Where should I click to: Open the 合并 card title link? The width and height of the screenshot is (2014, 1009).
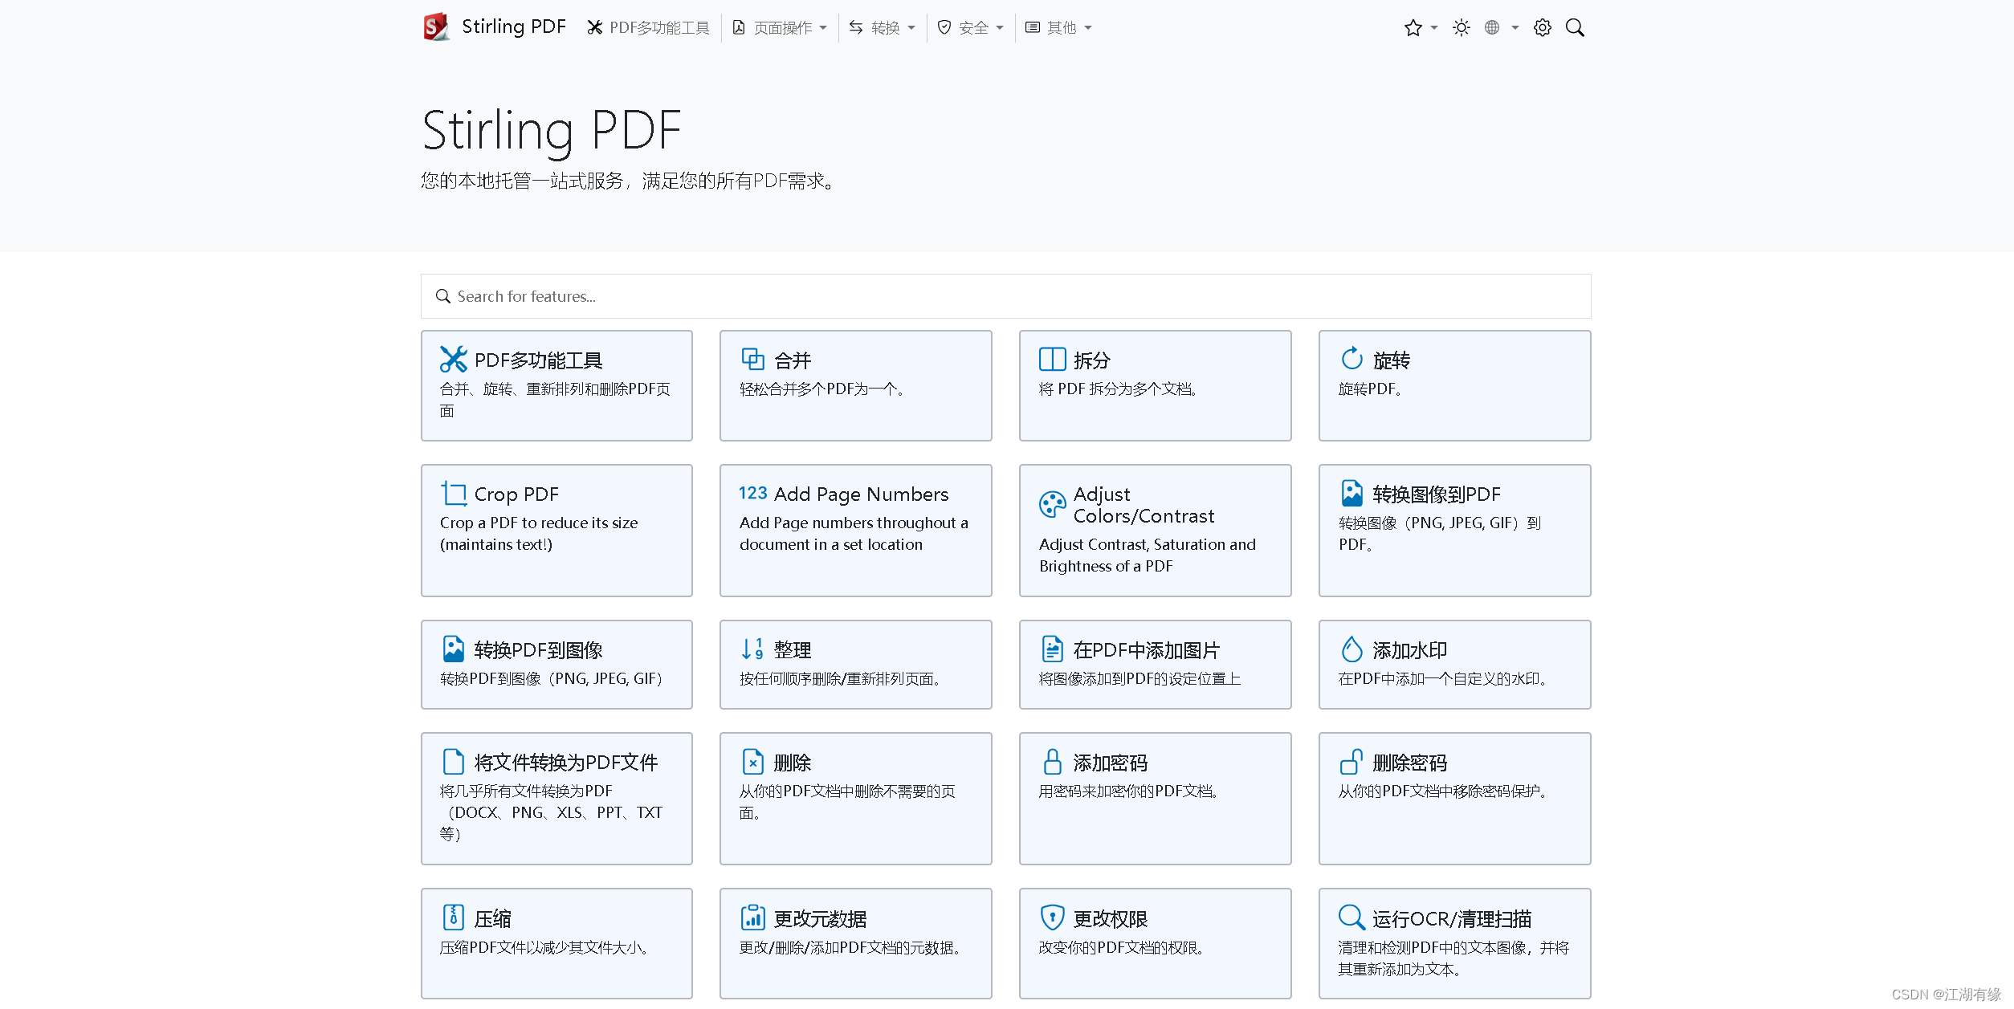pyautogui.click(x=793, y=360)
